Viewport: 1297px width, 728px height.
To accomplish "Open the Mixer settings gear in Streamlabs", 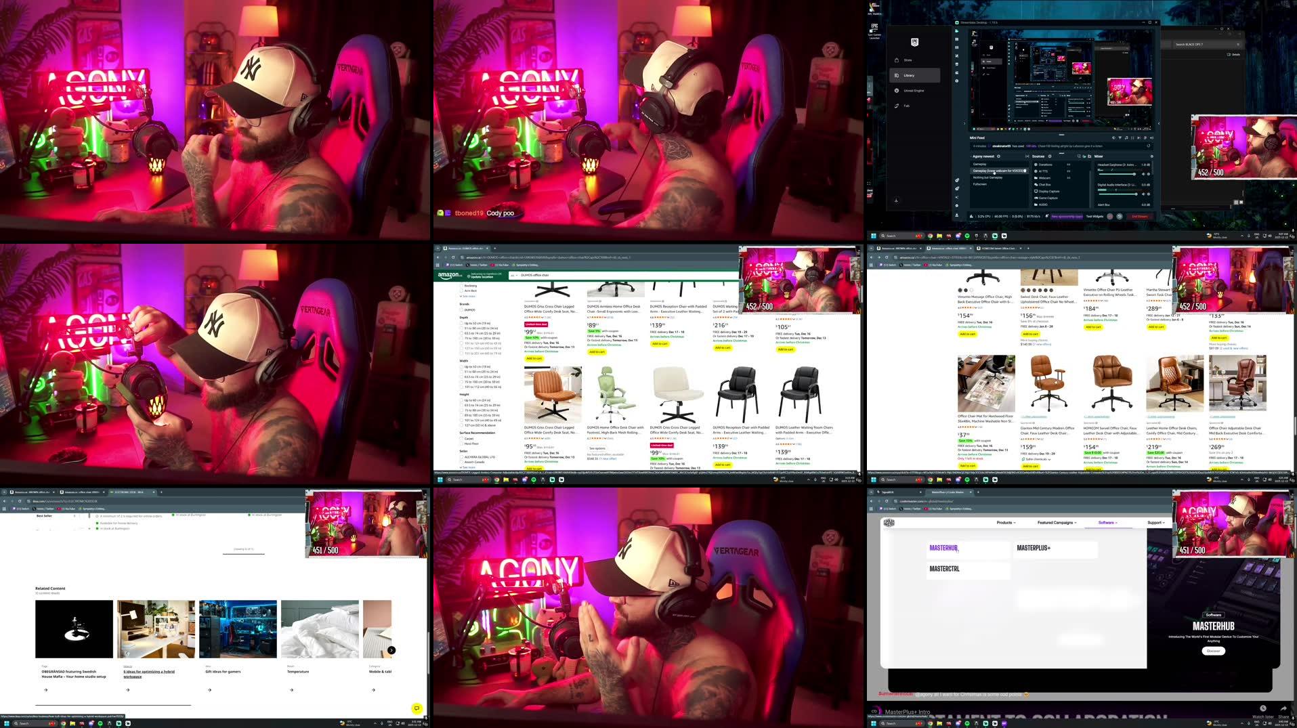I will (x=1152, y=156).
